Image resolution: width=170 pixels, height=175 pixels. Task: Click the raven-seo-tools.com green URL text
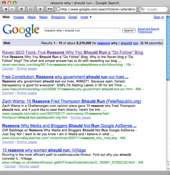pos(62,65)
